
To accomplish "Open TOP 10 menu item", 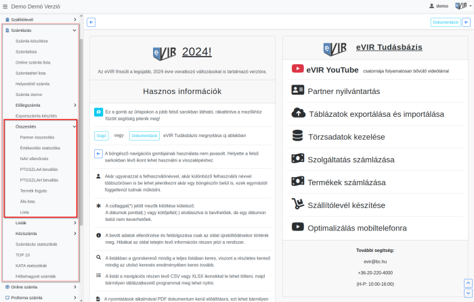I will 22,255.
